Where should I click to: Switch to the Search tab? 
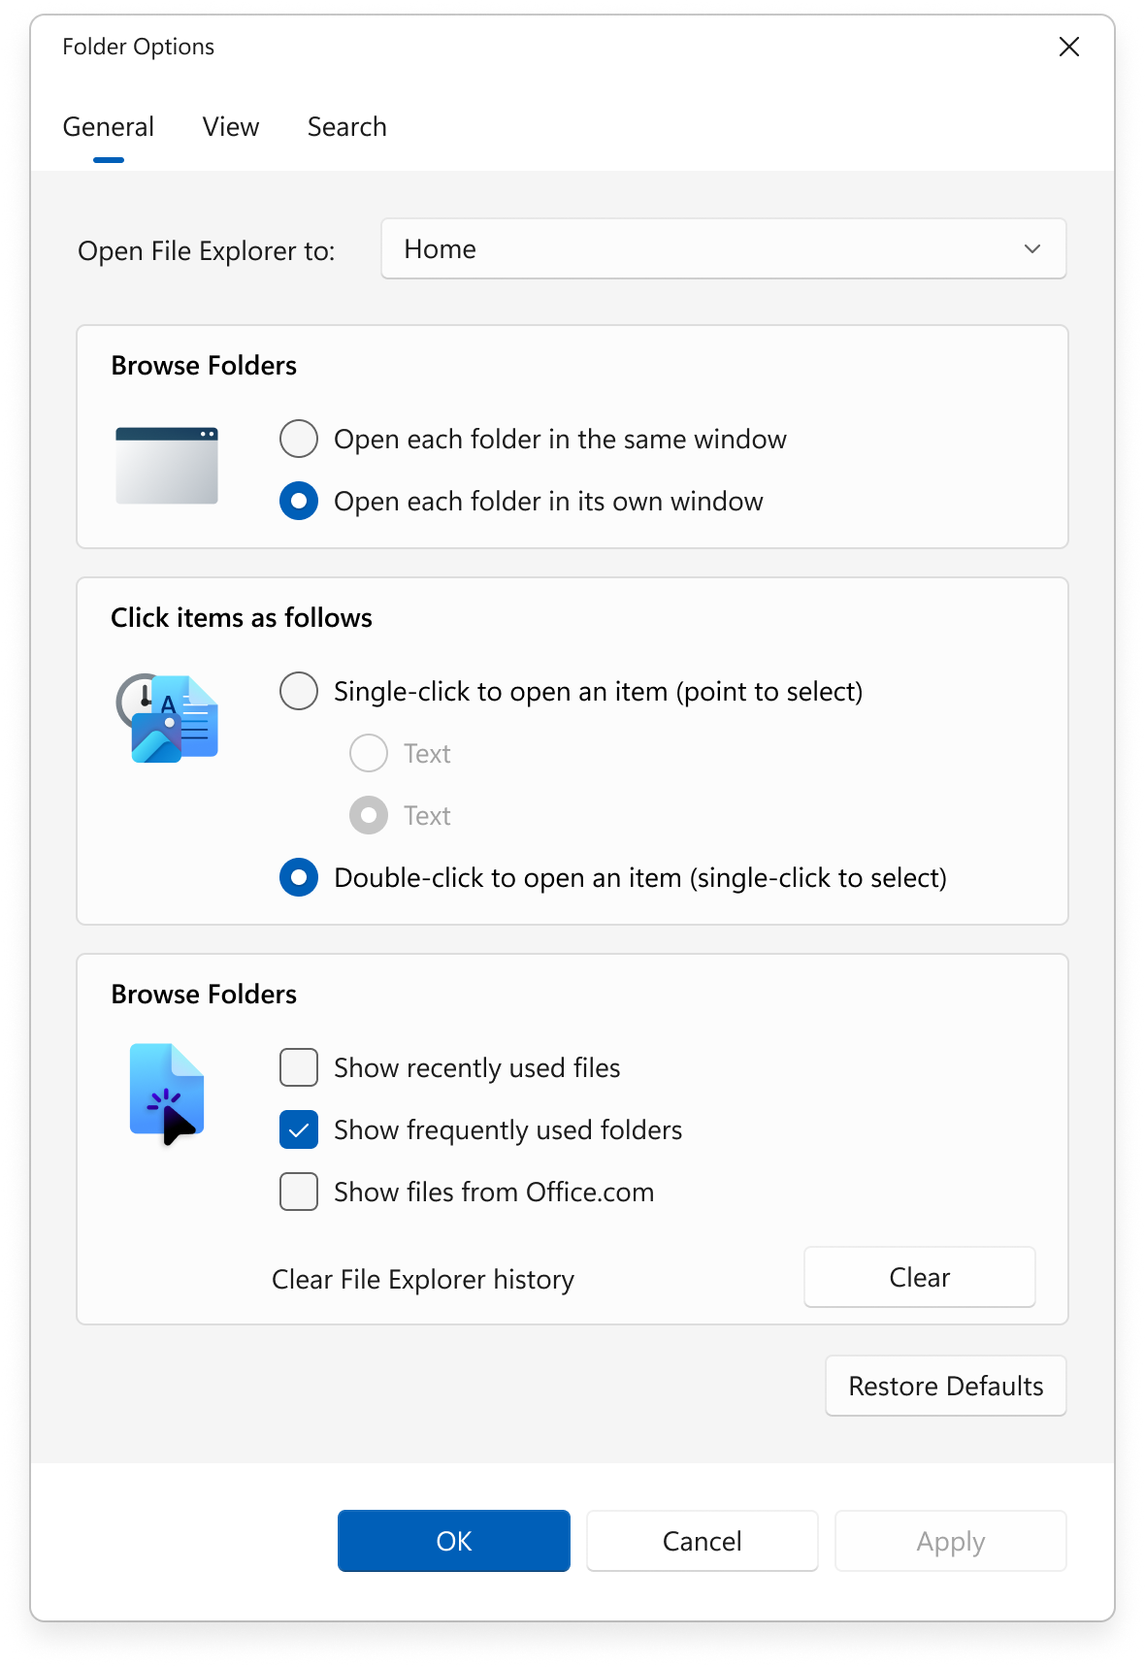[346, 126]
